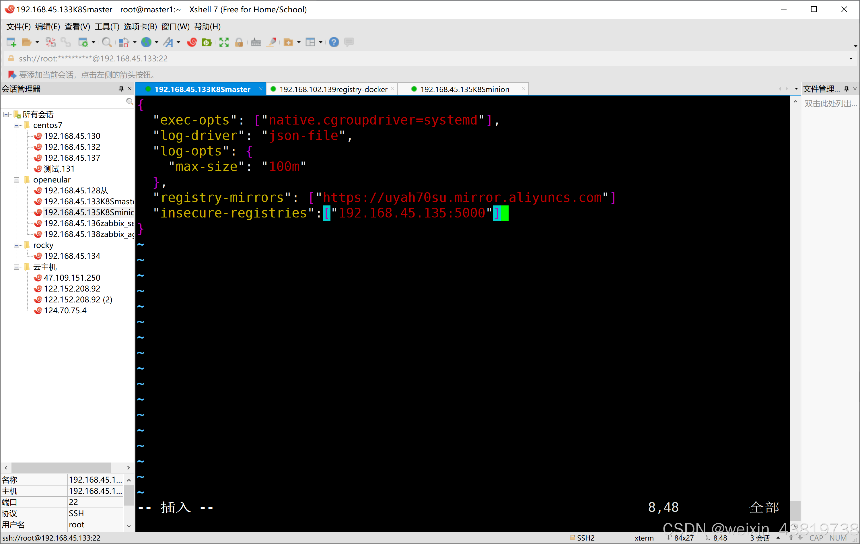Pin the session manager panel
Screen dimensions: 860x544
121,89
